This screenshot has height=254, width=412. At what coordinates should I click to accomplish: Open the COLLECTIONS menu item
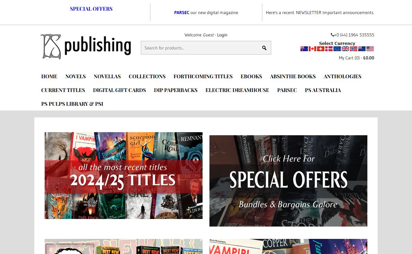(147, 77)
